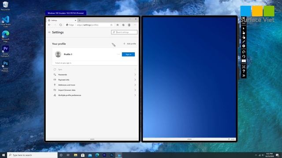This screenshot has height=158, width=282.
Task: Open the Passwords settings row
Action: 95,75
